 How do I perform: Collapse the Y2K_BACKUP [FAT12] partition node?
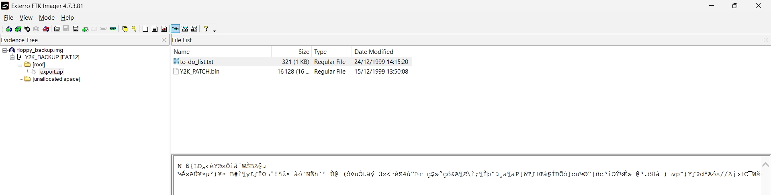point(12,57)
